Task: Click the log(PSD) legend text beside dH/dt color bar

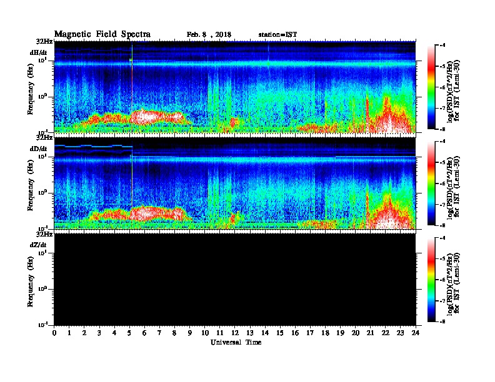Action: click(453, 91)
